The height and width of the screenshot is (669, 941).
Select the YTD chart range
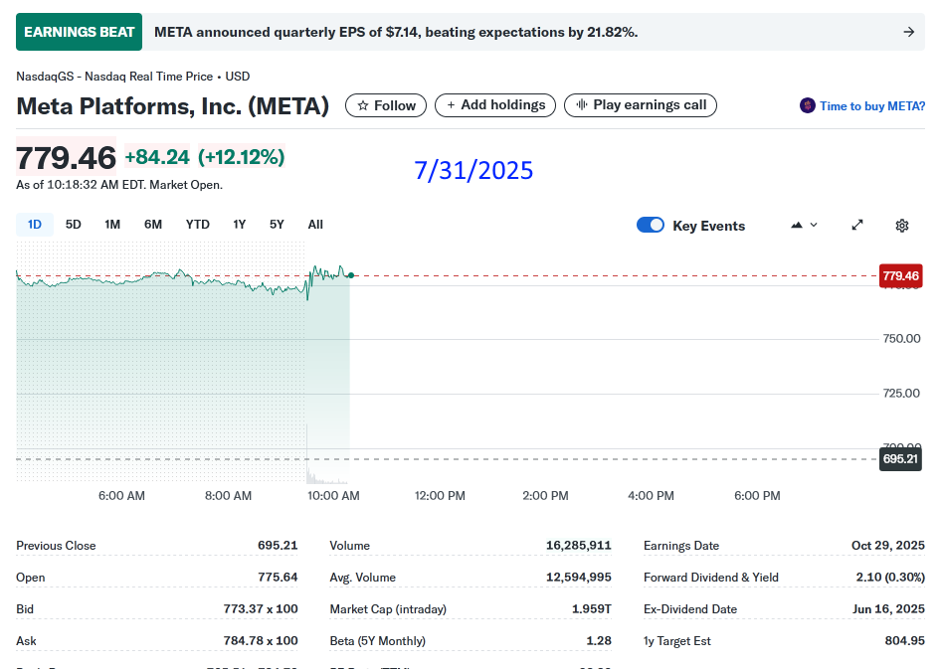197,225
